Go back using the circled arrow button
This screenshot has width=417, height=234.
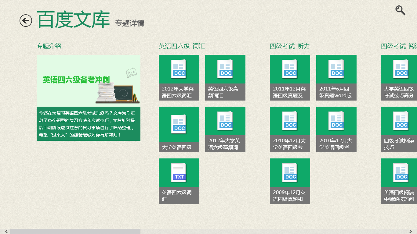pos(26,21)
